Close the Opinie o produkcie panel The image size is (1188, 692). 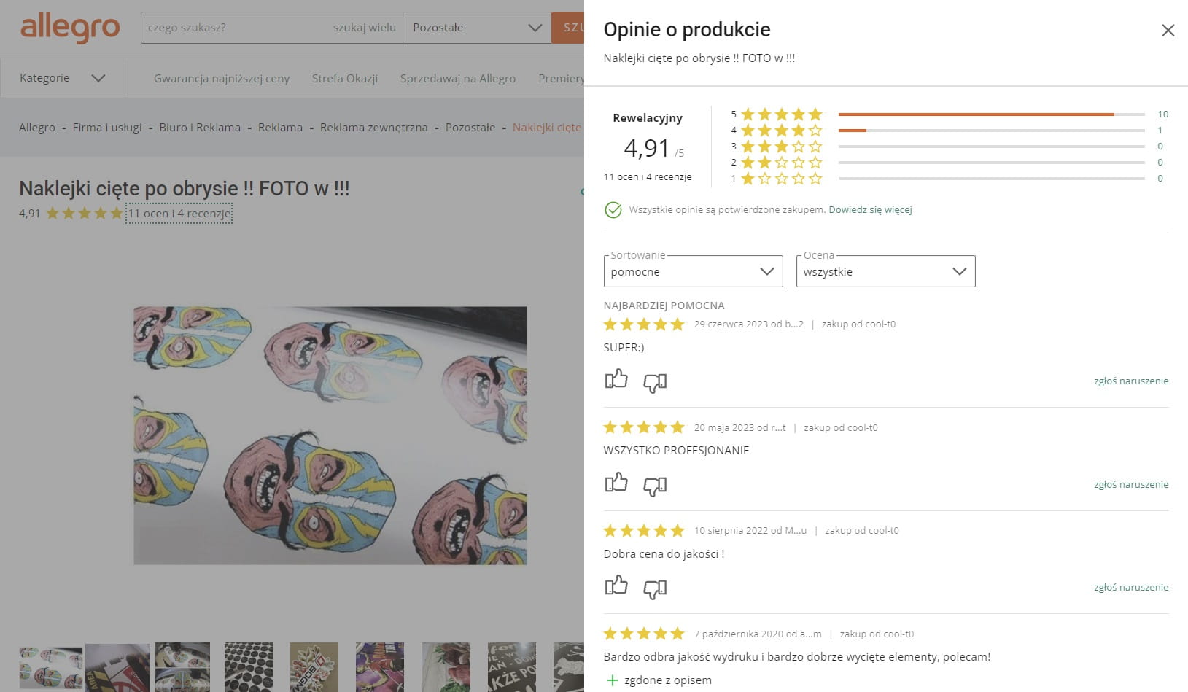click(x=1168, y=30)
